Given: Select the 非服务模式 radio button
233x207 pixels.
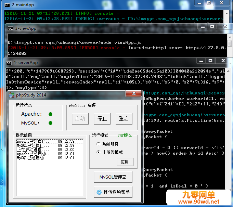Looking at the screenshot, I should (98, 152).
